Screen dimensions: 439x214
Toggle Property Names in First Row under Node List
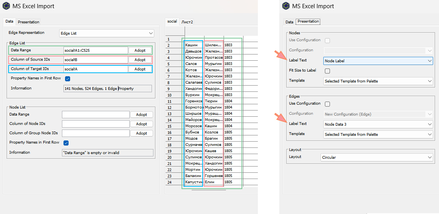[x=66, y=143]
